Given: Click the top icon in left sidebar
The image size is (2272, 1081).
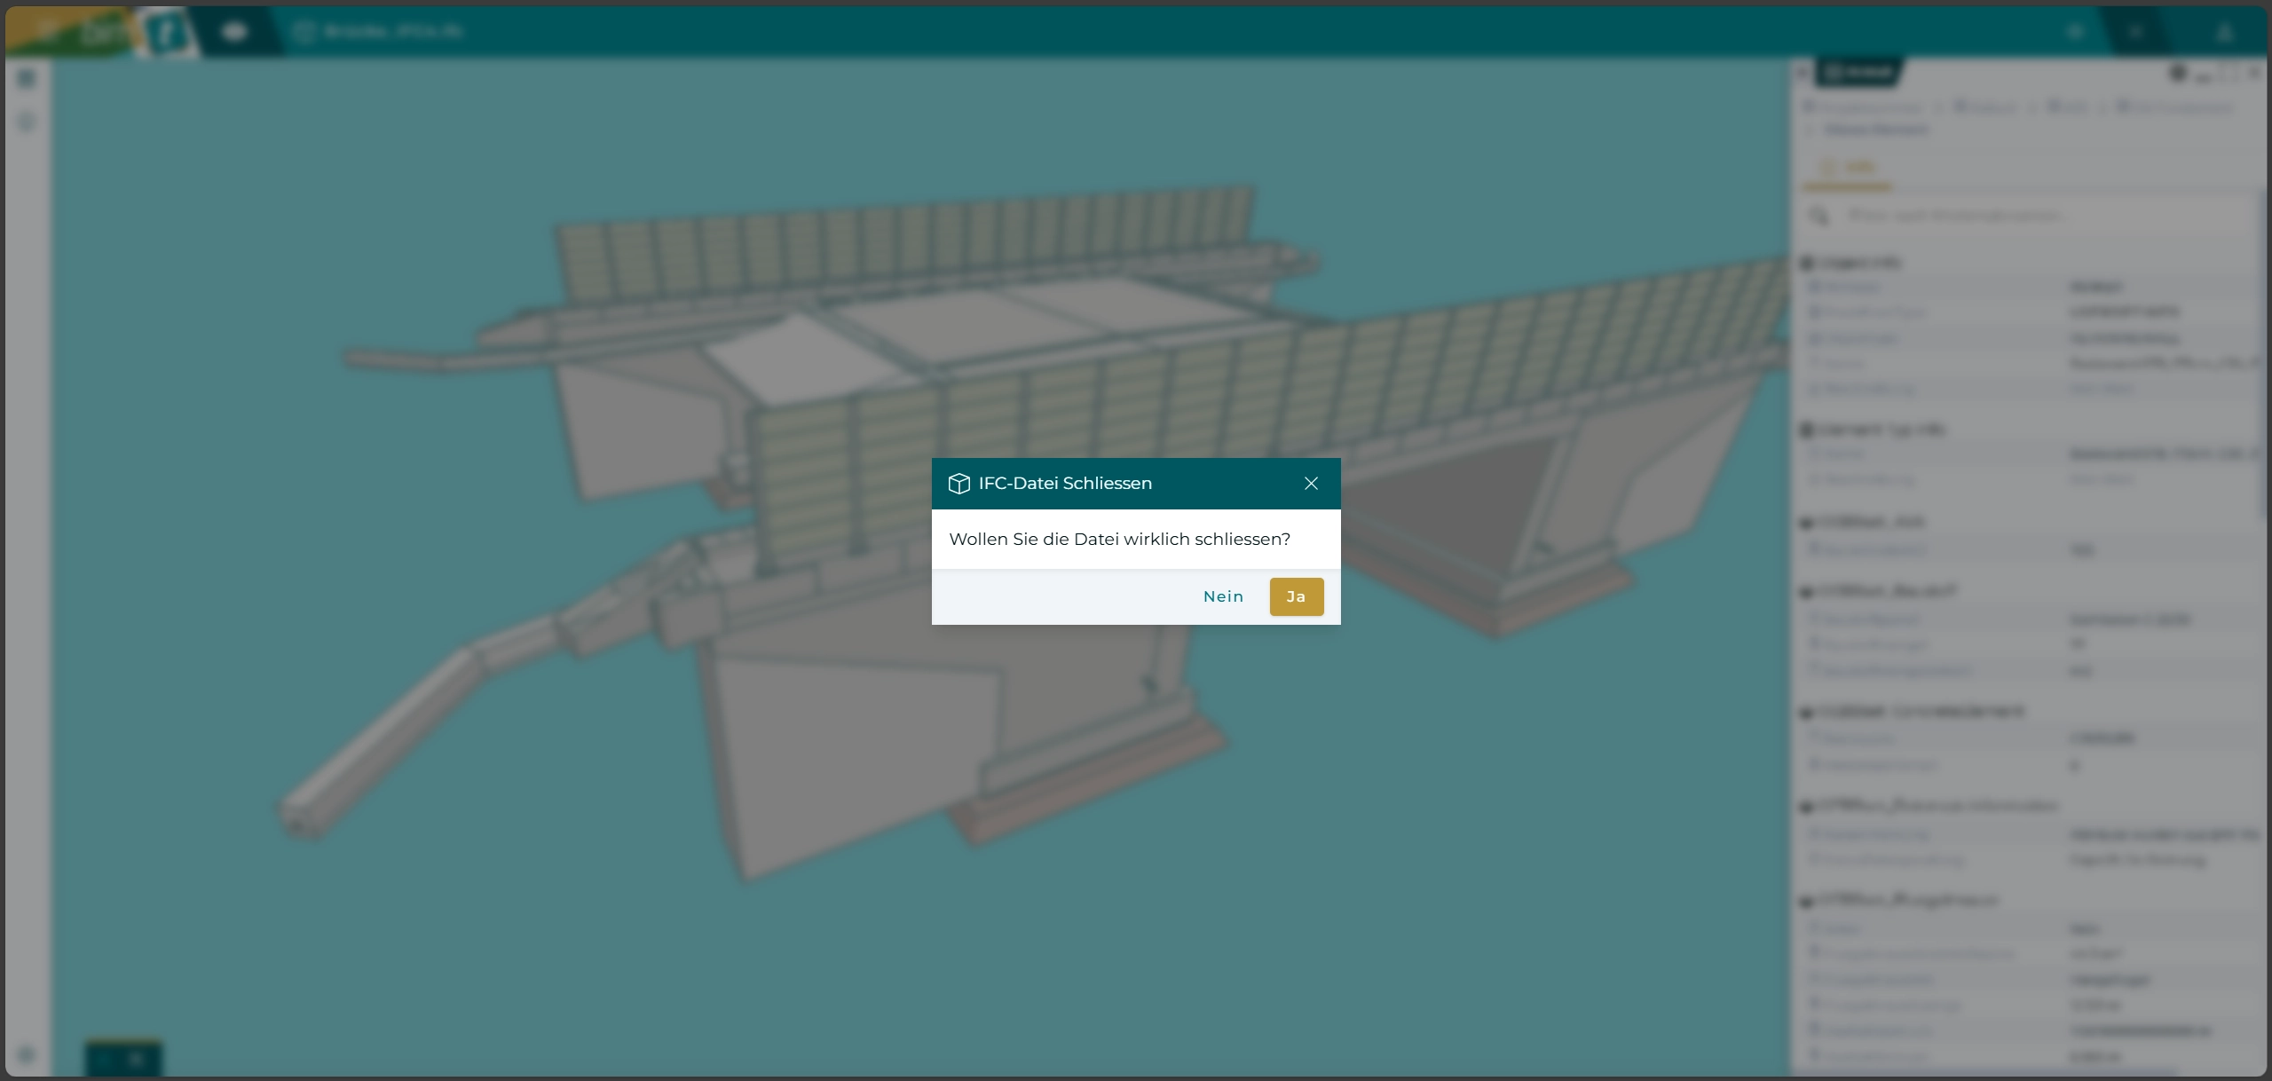Looking at the screenshot, I should click(27, 79).
